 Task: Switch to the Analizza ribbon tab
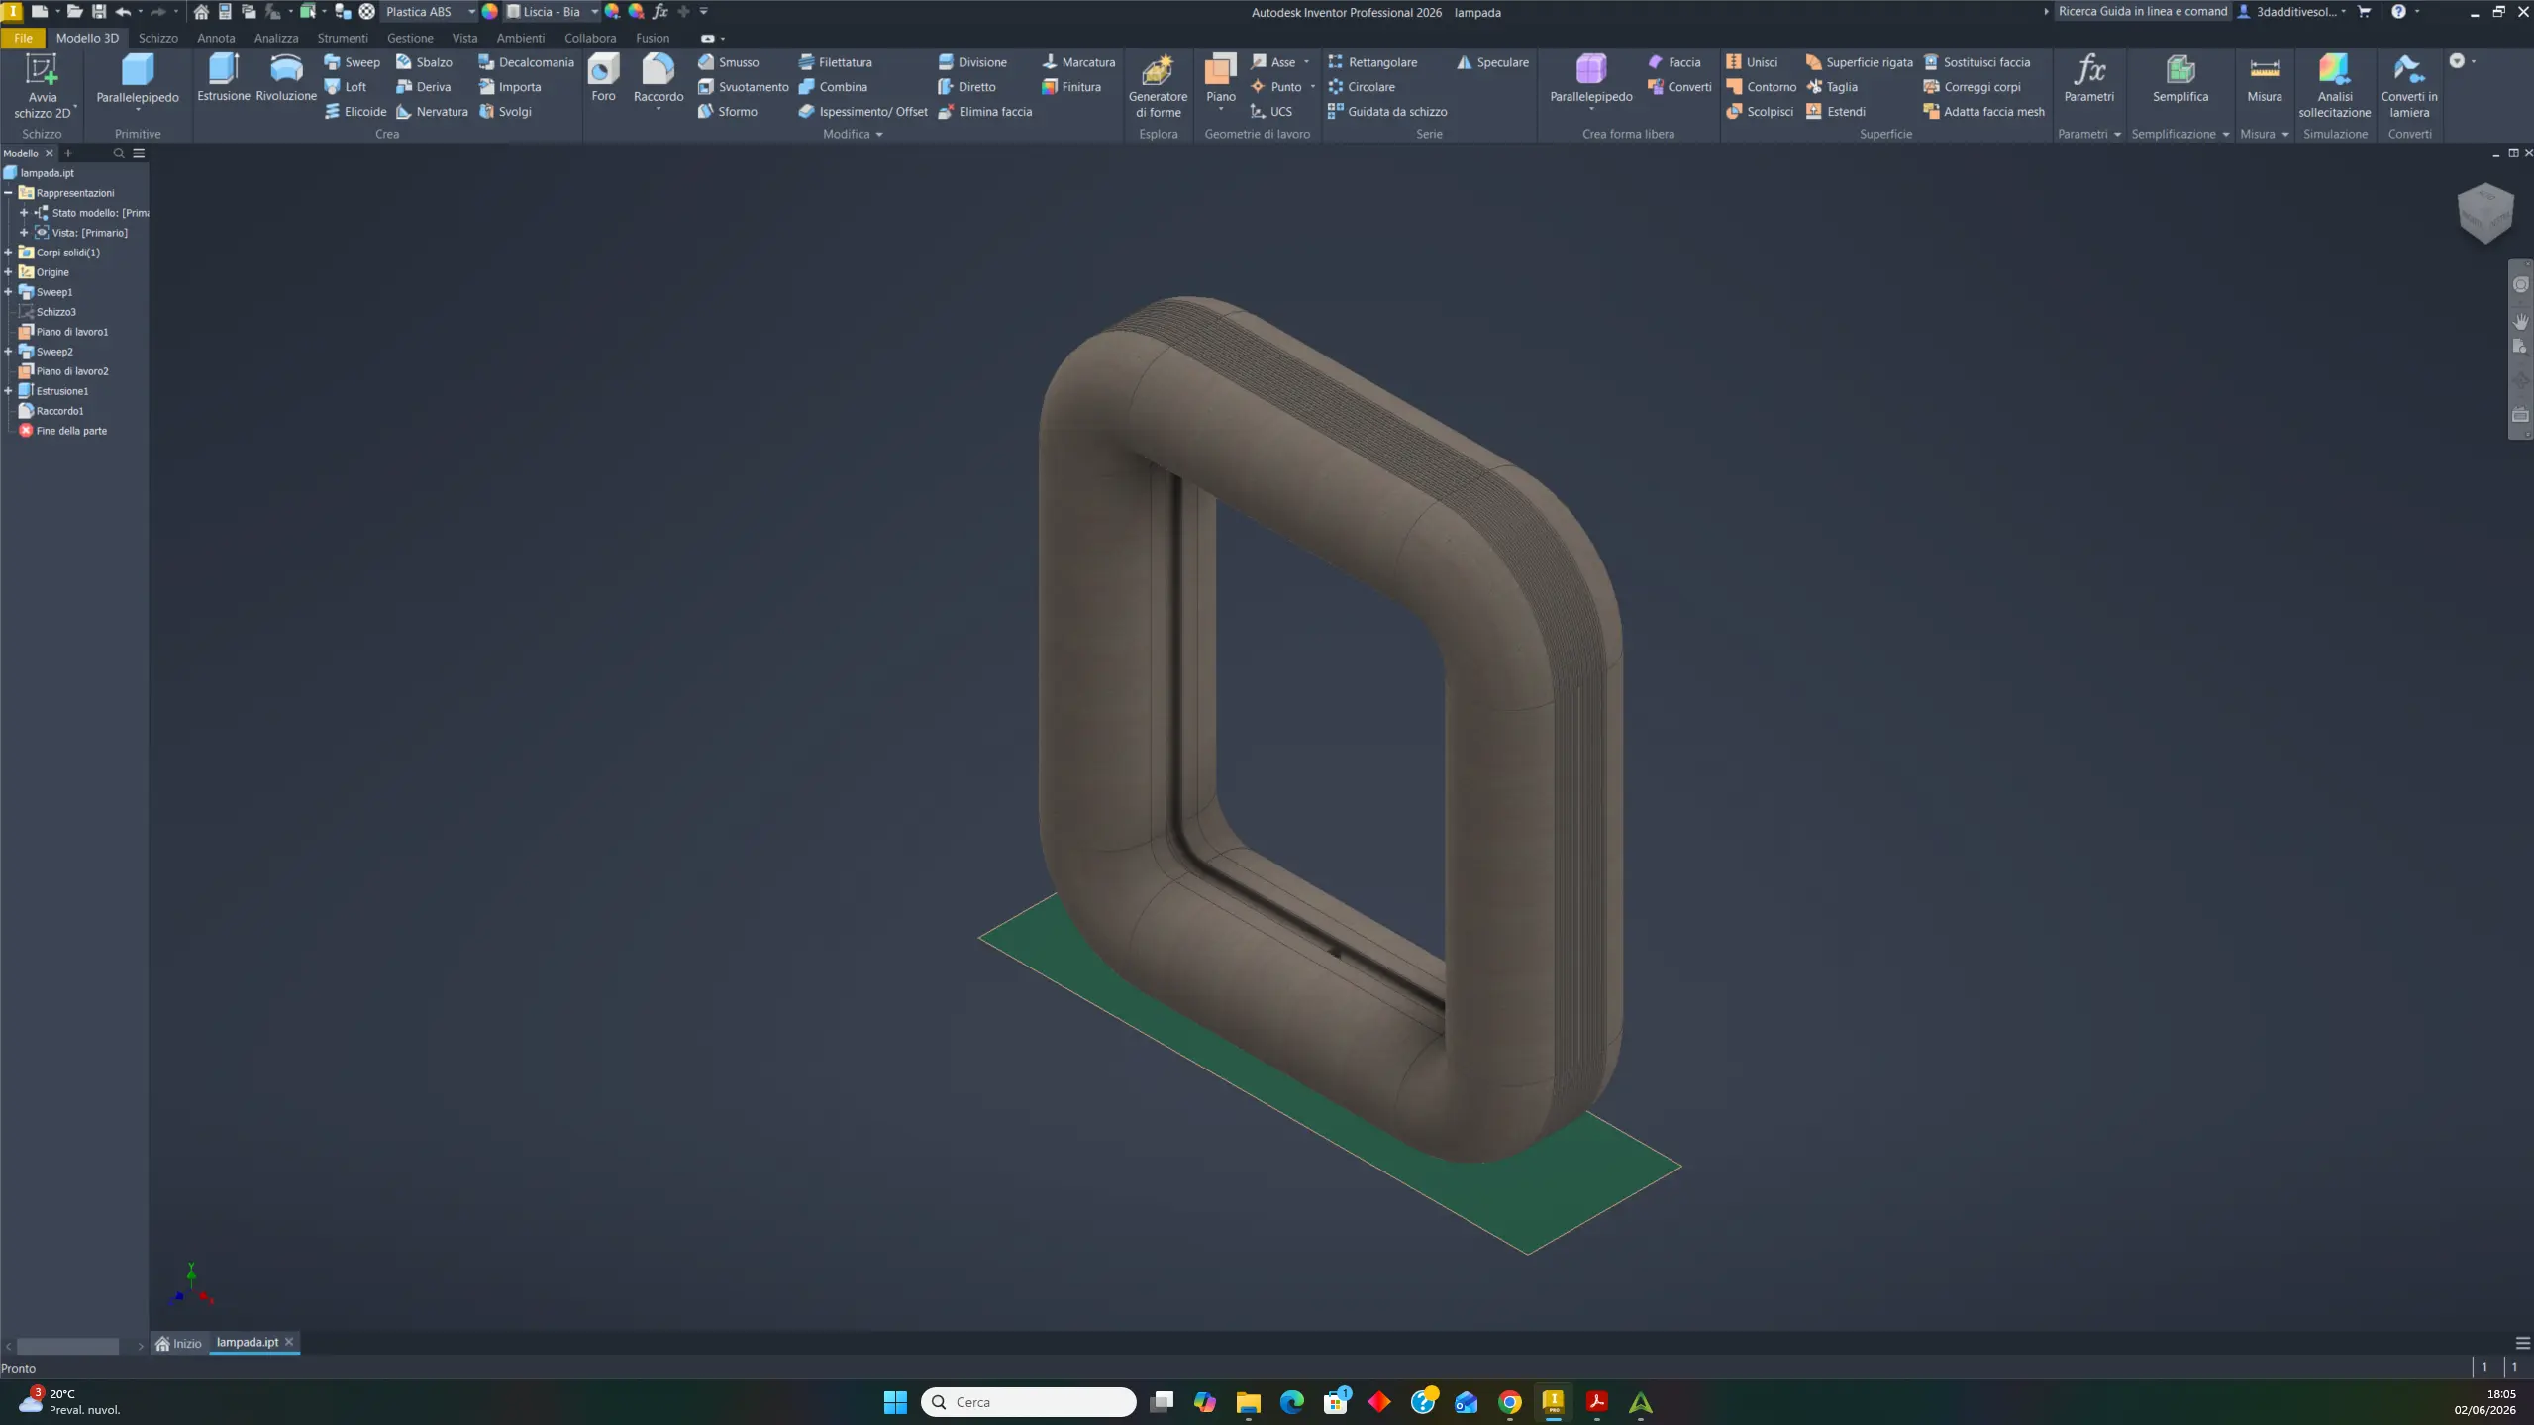[x=275, y=38]
